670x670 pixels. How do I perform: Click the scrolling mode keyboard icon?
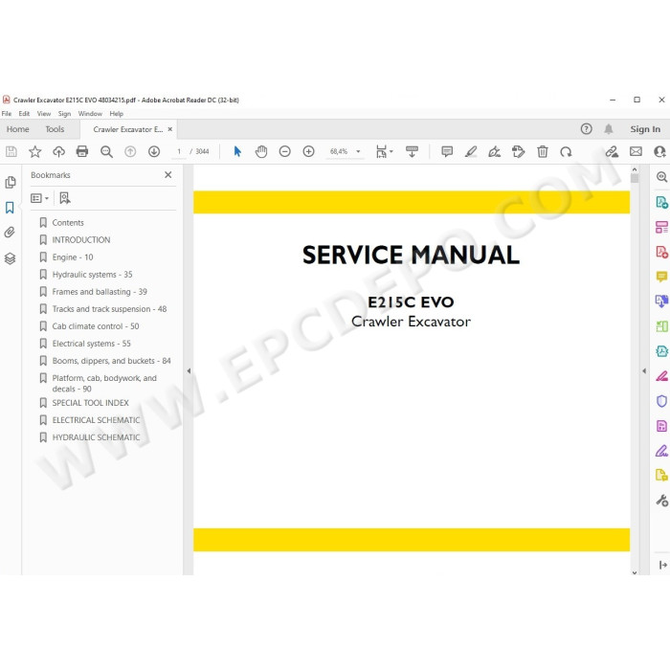coord(412,151)
